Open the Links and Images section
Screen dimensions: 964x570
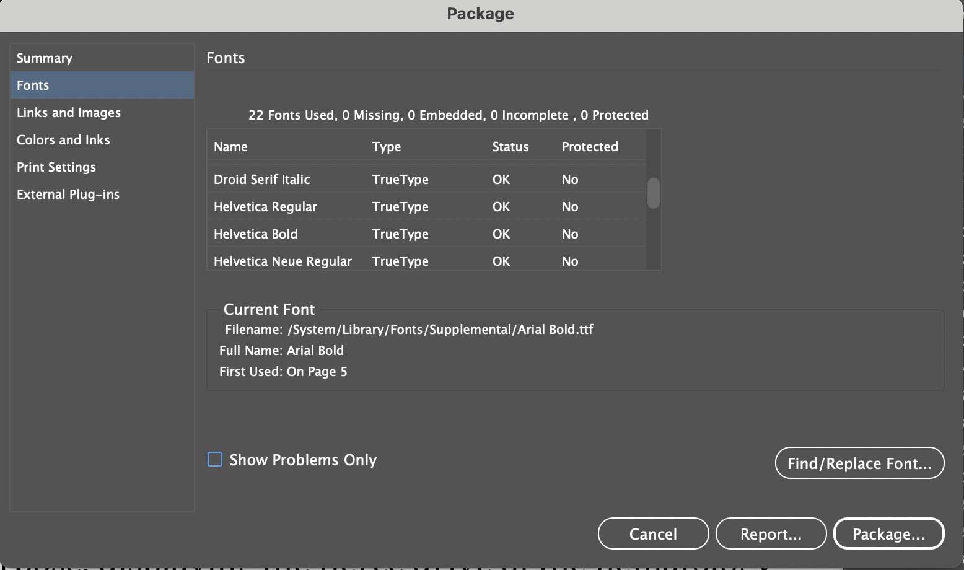[x=68, y=112]
